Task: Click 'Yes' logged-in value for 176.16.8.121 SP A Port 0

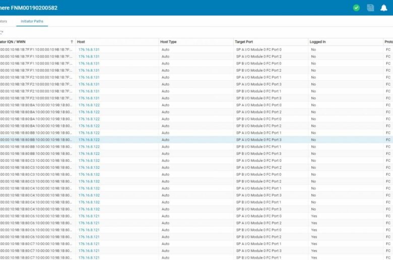Action: coord(314,216)
